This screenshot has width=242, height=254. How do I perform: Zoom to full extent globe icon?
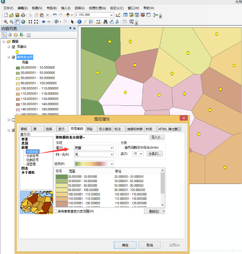point(23,22)
